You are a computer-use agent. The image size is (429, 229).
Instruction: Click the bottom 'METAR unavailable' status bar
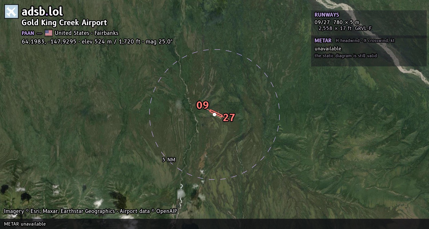click(214, 224)
